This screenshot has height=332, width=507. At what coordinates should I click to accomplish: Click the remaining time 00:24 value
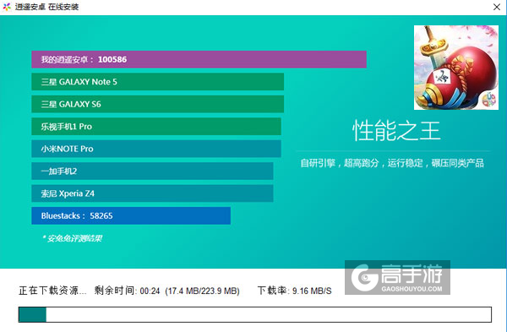pos(150,291)
